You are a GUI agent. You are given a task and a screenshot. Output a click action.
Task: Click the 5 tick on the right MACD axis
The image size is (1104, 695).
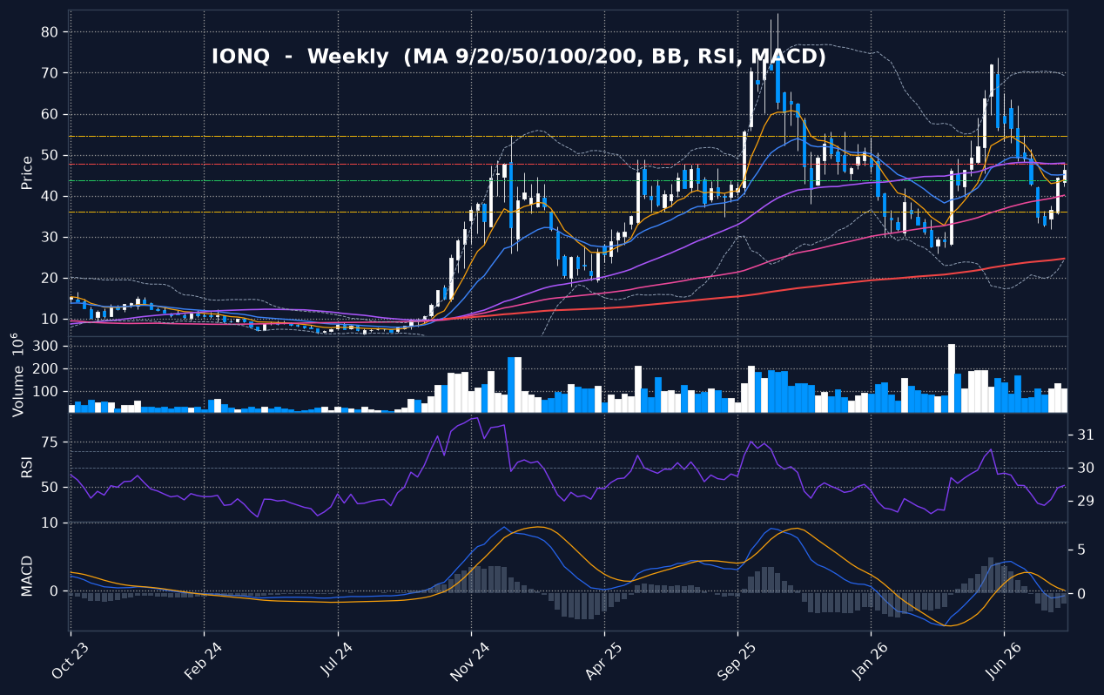tap(1081, 550)
